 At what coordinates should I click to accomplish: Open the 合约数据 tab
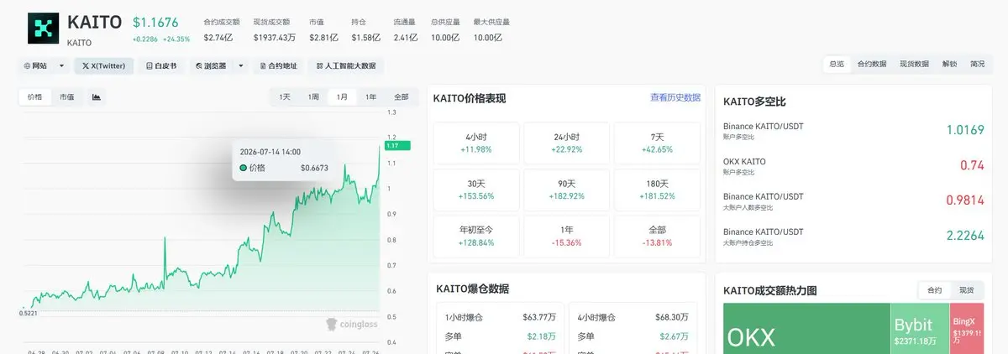[872, 64]
